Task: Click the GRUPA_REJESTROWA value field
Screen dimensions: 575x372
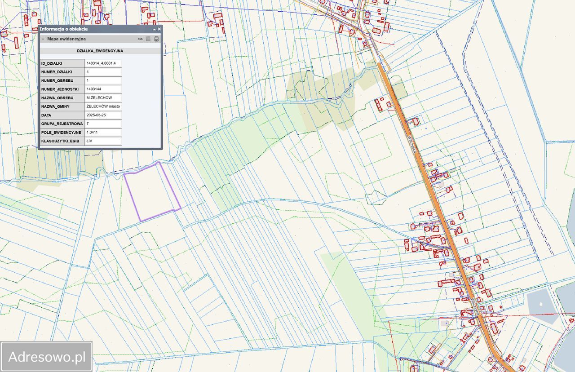Action: click(103, 124)
